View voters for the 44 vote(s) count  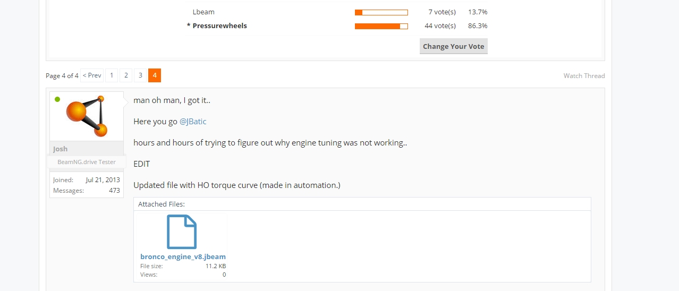pyautogui.click(x=440, y=26)
